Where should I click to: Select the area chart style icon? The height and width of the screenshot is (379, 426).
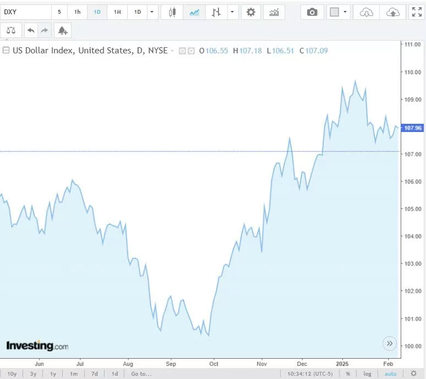tap(194, 12)
